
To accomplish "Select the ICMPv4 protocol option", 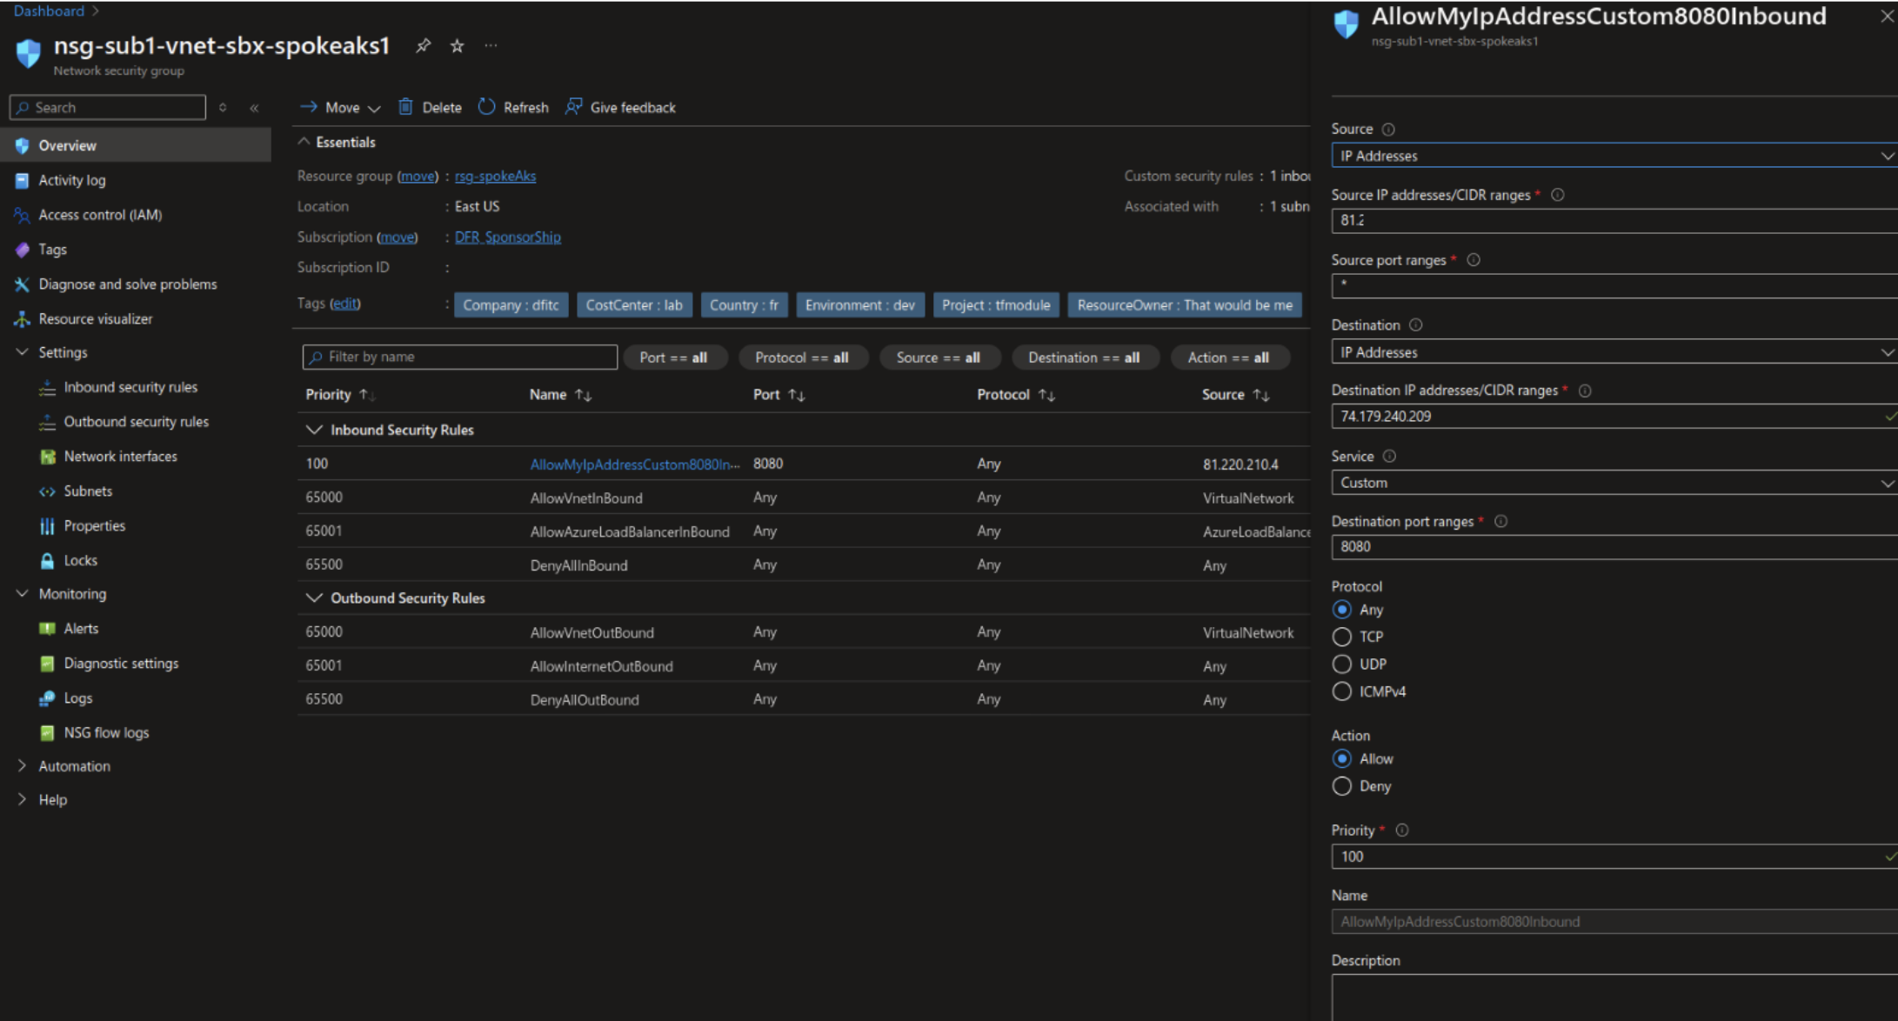I will (1342, 691).
